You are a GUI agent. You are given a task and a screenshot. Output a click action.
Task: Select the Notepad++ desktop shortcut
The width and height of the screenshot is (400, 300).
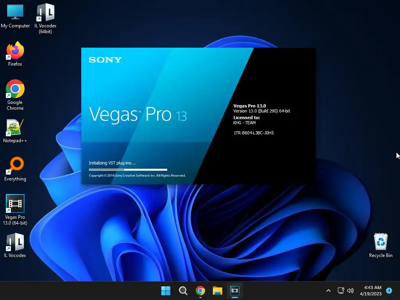[15, 131]
